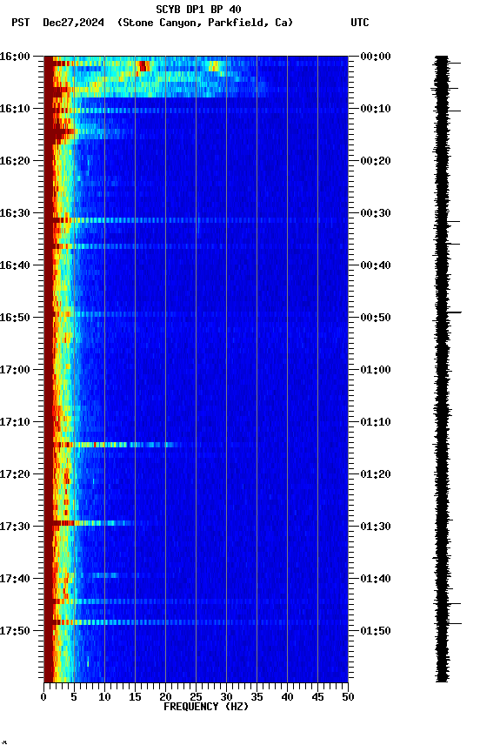480x752 pixels.
Task: Click the frequency axis value 5
Action: [x=74, y=697]
